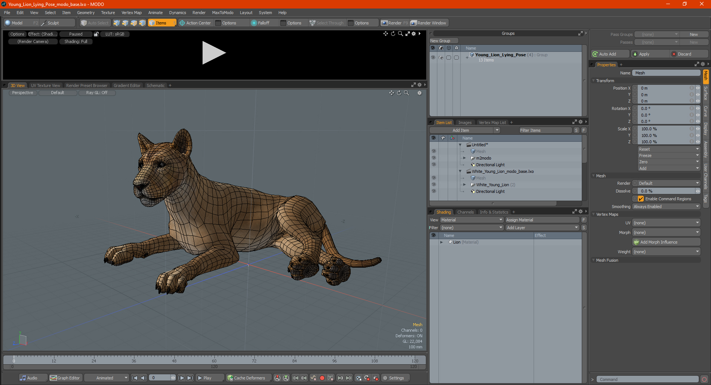Open the Command history record icon

pos(704,379)
